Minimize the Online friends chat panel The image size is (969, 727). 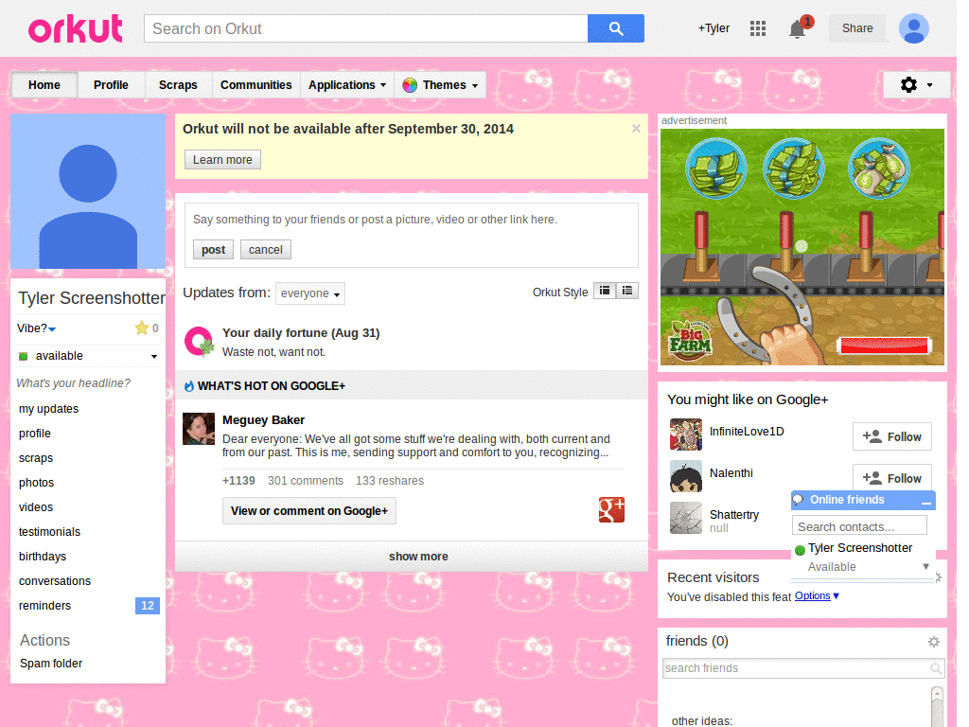[925, 502]
